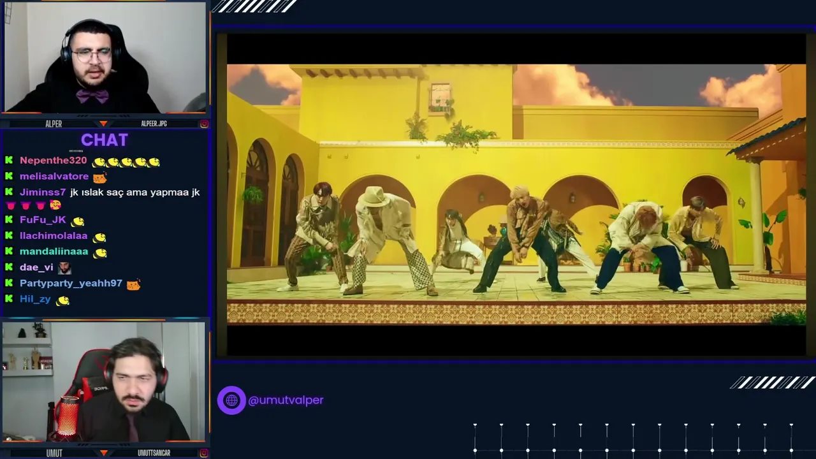Click the Kick badge beside Partyparty_yeahh97
816x459 pixels.
tap(9, 283)
